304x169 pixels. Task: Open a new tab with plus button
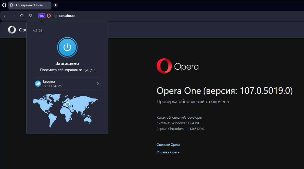[55, 5]
